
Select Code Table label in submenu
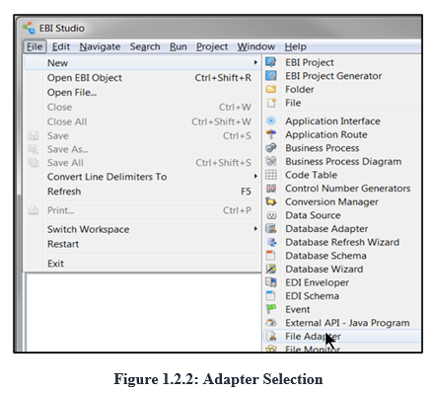coord(311,175)
